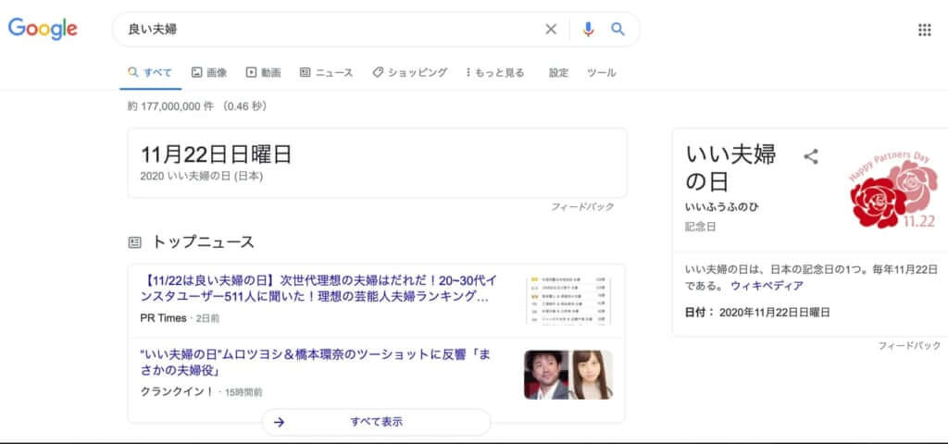Click the 日付: 2020年11月22日日曜日 line

point(757,313)
